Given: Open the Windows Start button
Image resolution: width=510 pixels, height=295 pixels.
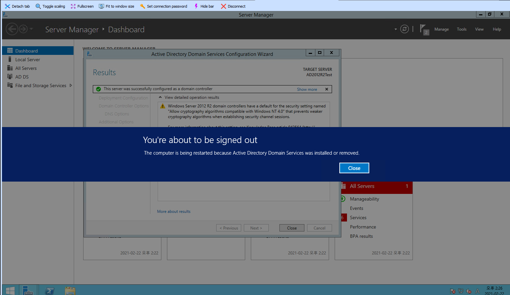Looking at the screenshot, I should pyautogui.click(x=10, y=290).
